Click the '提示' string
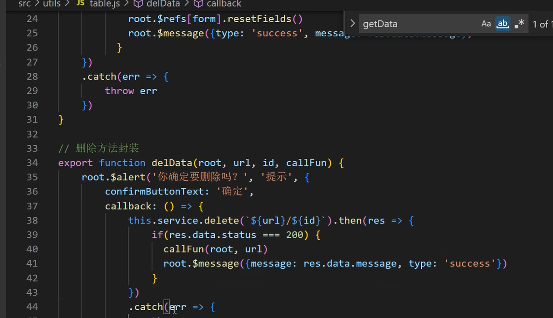 [x=276, y=177]
